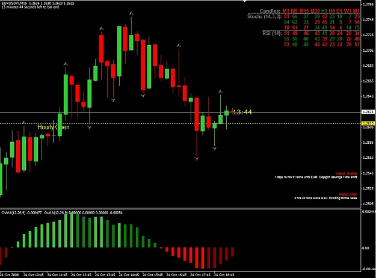Click the '24 Oct 12:45' time axis label
376x278 pixels.
[x=81, y=275]
